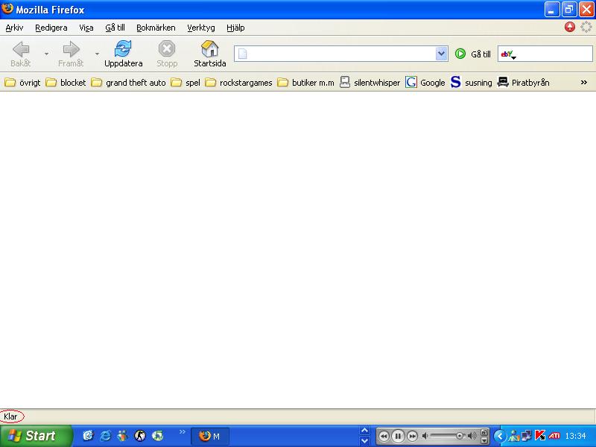Click the red update notification icon
The height and width of the screenshot is (447, 596).
tap(569, 27)
